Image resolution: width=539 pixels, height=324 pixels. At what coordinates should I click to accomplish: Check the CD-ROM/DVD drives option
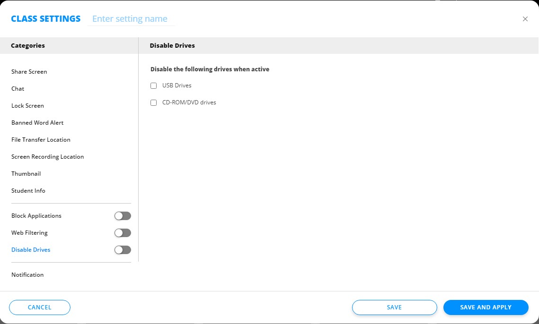[153, 102]
